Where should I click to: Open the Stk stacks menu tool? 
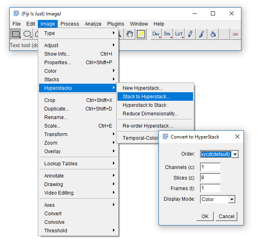pos(167,34)
